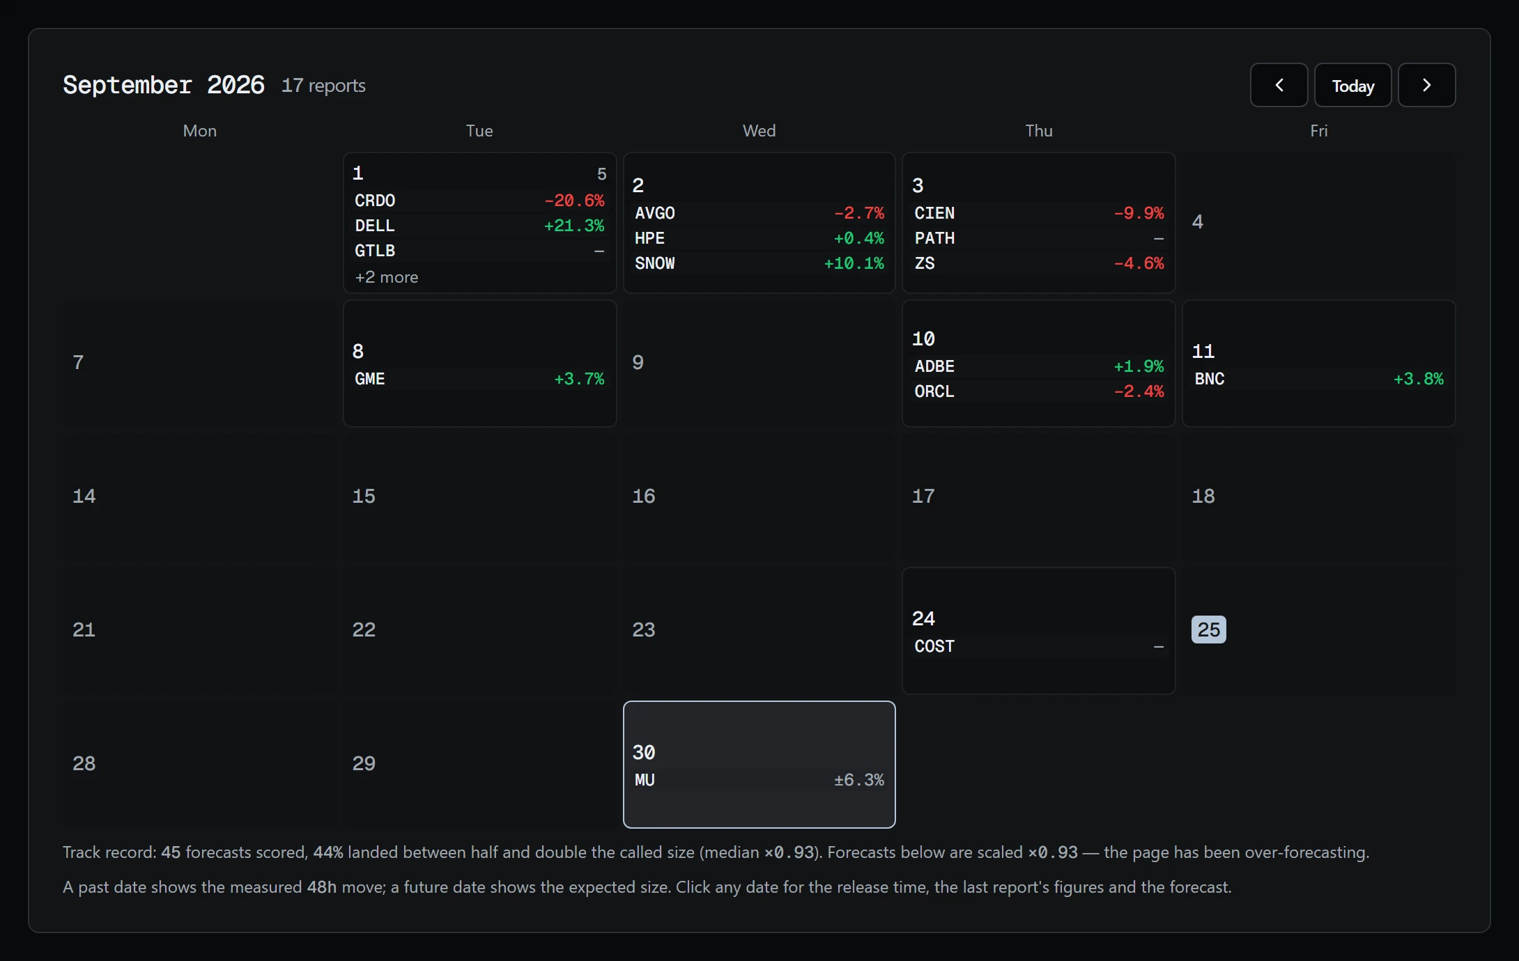This screenshot has height=961, width=1519.
Task: Open the September 30 date cell number
Action: [x=644, y=752]
